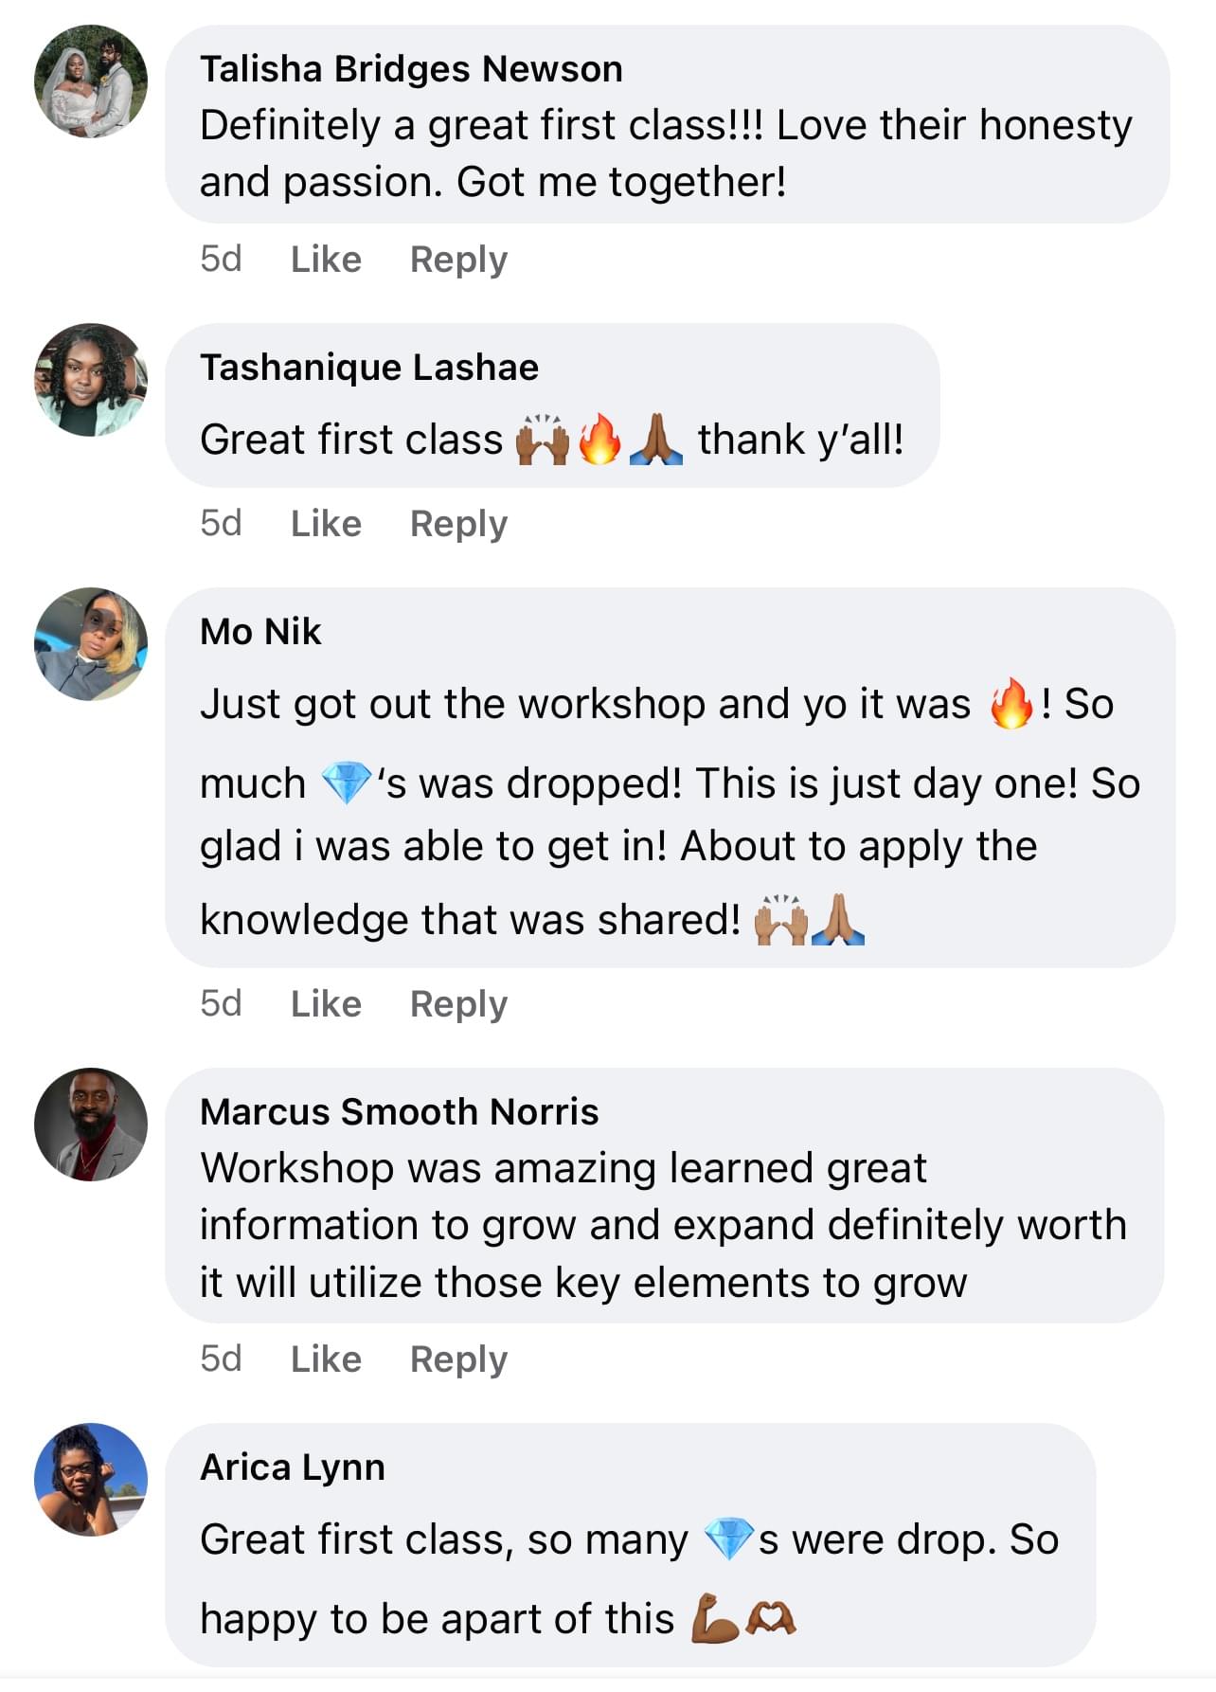This screenshot has width=1216, height=1692.
Task: Reply to Marcus Smooth Norris's comment
Action: 458,1359
